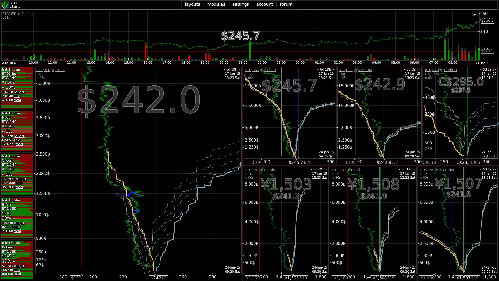Image resolution: width=499 pixels, height=281 pixels.
Task: Click 'bought' link in the BTCChina panel
Action: coord(19,92)
